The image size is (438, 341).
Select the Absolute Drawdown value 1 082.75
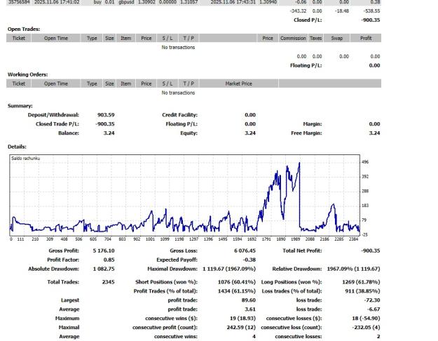click(104, 269)
